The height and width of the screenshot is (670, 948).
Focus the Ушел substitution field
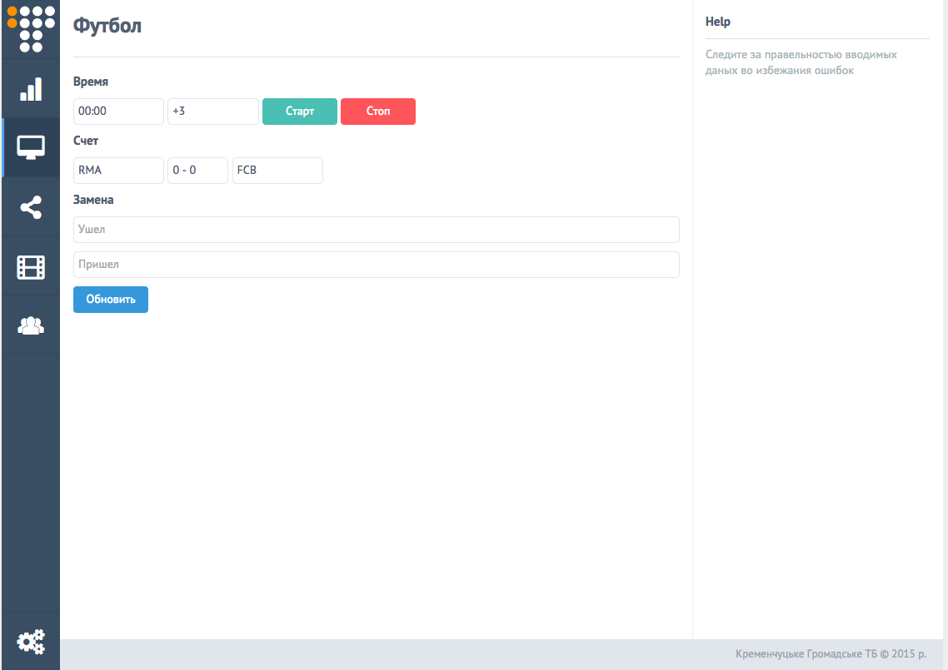point(376,230)
